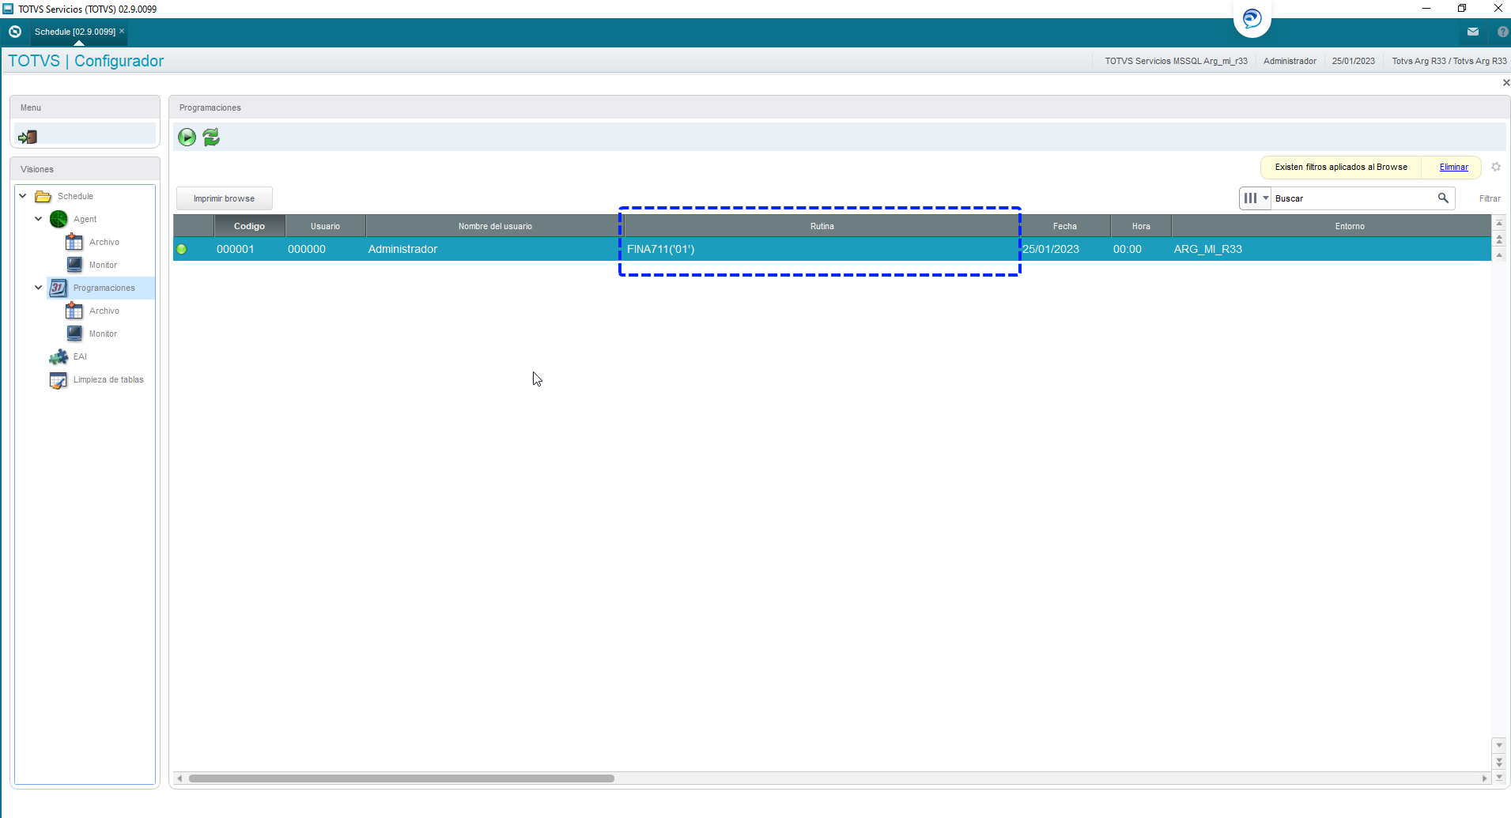Open browse settings gear icon
Image resolution: width=1511 pixels, height=818 pixels.
pyautogui.click(x=1496, y=167)
